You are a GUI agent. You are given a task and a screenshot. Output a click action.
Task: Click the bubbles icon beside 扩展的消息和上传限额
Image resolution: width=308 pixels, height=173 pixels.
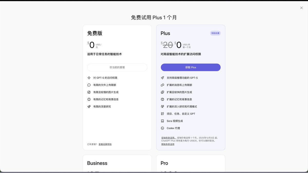(x=162, y=85)
